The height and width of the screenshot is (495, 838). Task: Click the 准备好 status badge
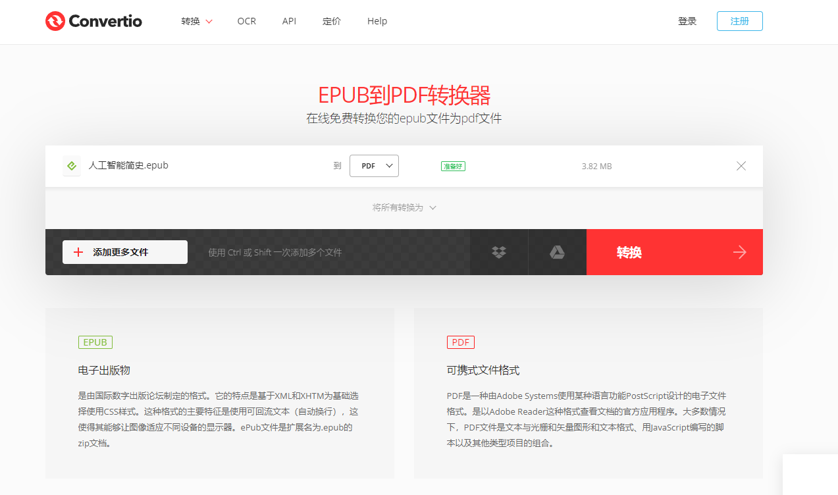(453, 166)
